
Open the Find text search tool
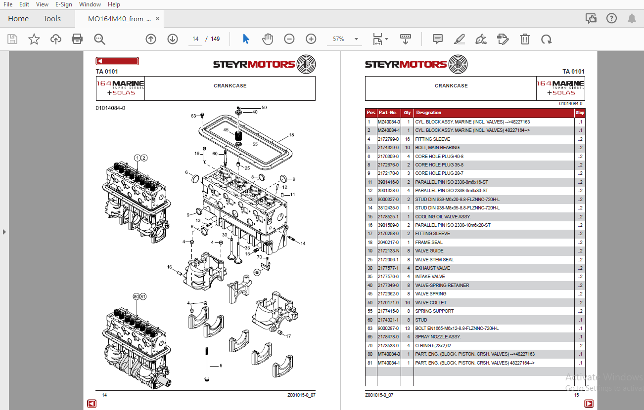[100, 39]
